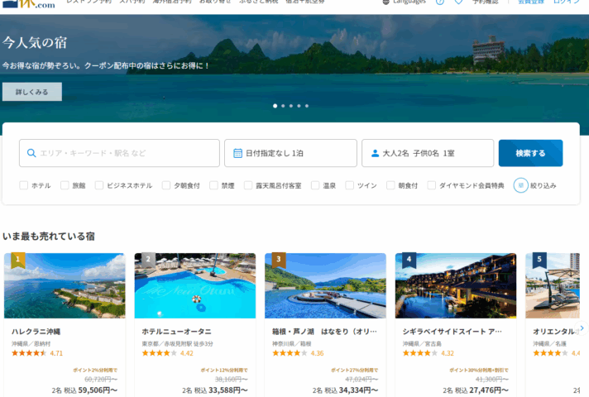Open the ハレクラニ沖縄 hotel title
This screenshot has height=397, width=589.
pos(36,332)
